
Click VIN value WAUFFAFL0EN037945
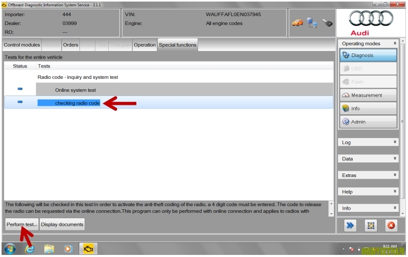point(233,15)
